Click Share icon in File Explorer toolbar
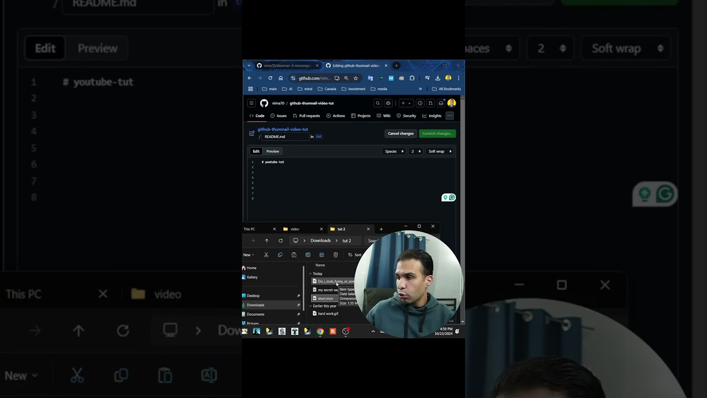707x398 pixels. 321,255
